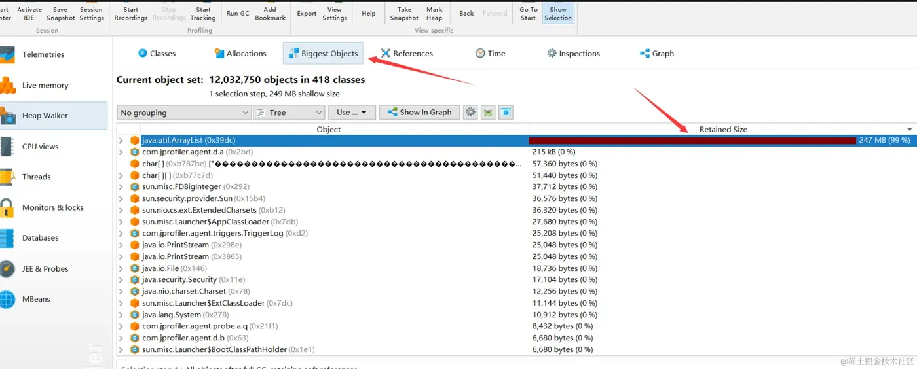Expand the java.util.ArrayList row
This screenshot has height=369, width=917.
point(121,141)
